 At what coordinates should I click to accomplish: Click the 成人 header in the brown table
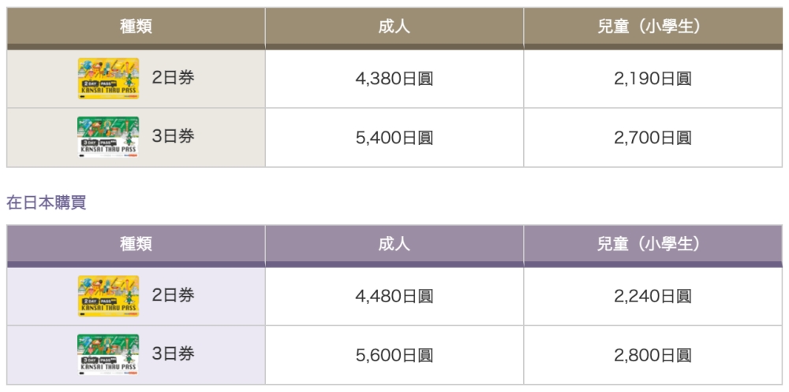point(394,27)
